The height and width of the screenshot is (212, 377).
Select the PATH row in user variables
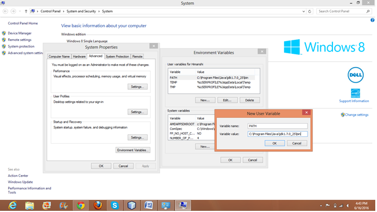[212, 78]
